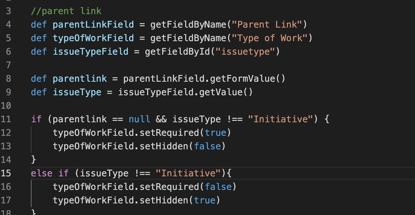Click the true value in setHidden on line 17
The height and width of the screenshot is (215, 415).
(204, 200)
